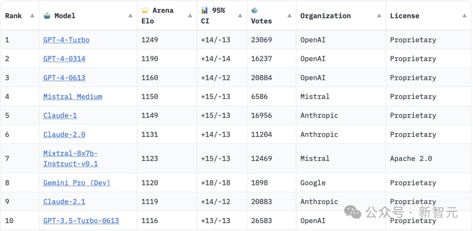Sort by License column arrow
The width and height of the screenshot is (473, 231).
[464, 16]
